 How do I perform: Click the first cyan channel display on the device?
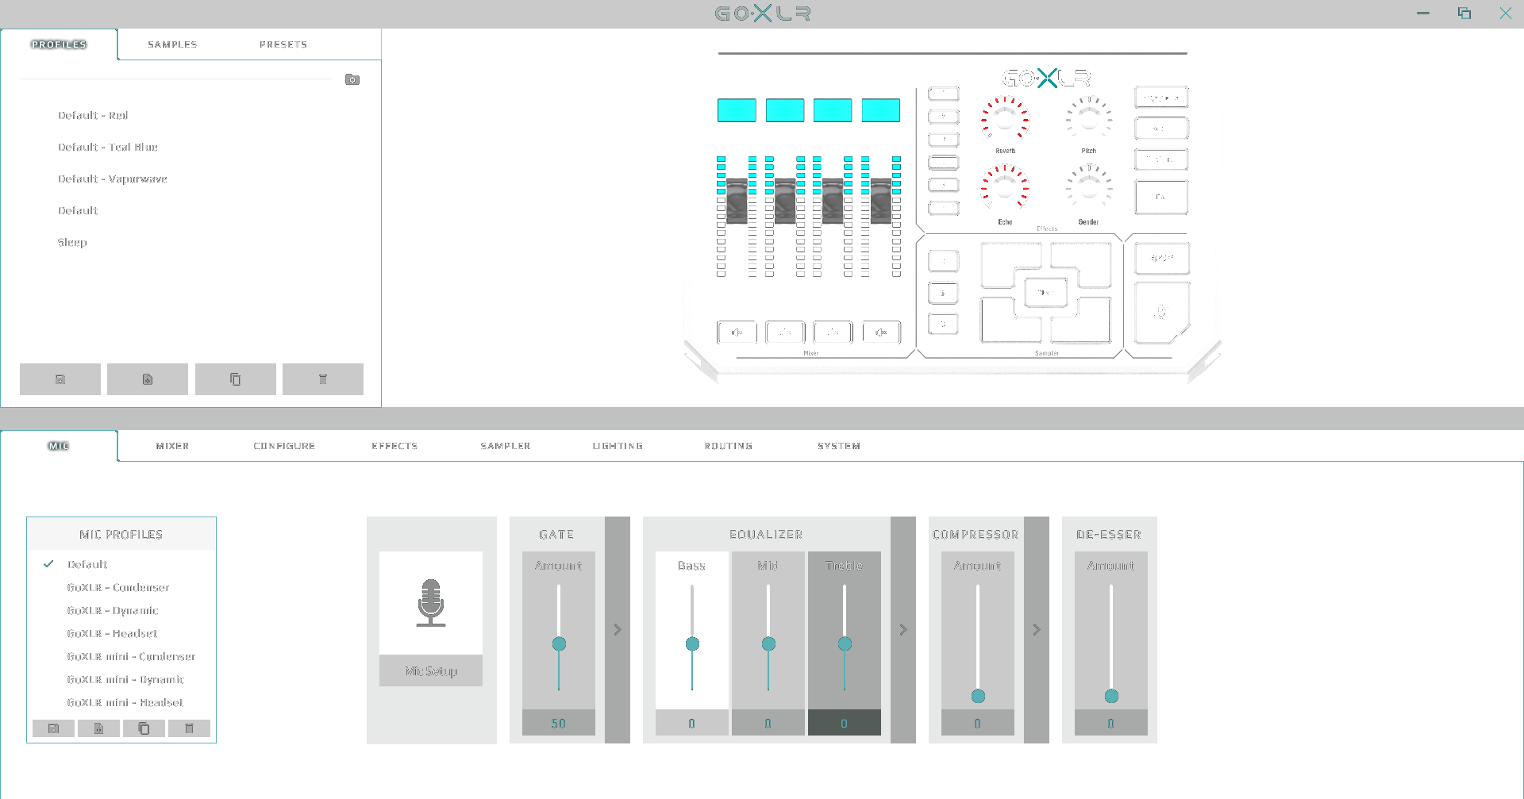(737, 110)
